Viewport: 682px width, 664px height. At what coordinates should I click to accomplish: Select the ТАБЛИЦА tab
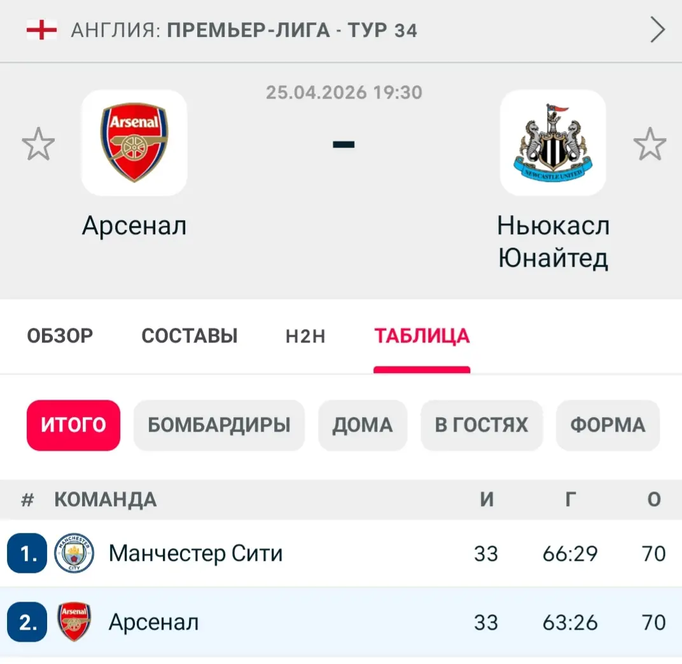pos(422,336)
